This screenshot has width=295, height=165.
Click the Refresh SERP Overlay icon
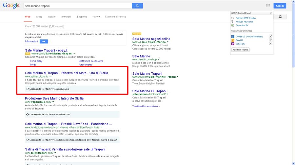[x=232, y=18]
